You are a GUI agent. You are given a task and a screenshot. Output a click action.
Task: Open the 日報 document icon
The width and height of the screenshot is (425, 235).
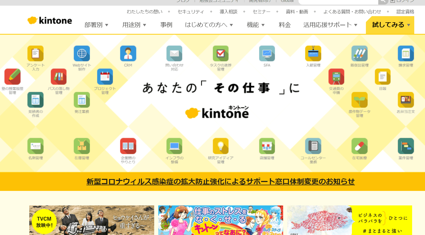(383, 77)
